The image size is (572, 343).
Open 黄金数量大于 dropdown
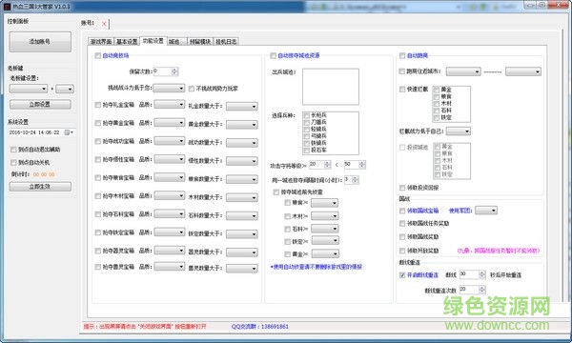pos(242,124)
